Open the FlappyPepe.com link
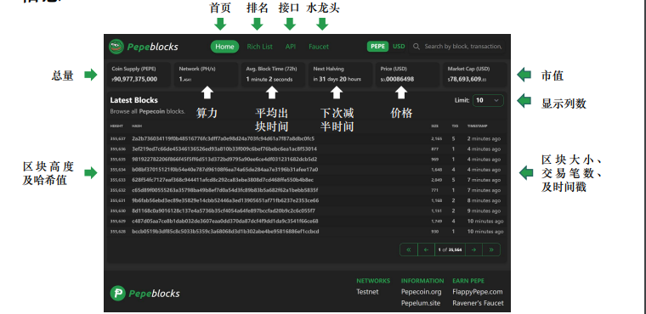The width and height of the screenshot is (646, 314). (x=478, y=292)
